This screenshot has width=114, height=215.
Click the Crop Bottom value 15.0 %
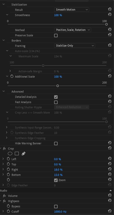pyautogui.click(x=58, y=175)
